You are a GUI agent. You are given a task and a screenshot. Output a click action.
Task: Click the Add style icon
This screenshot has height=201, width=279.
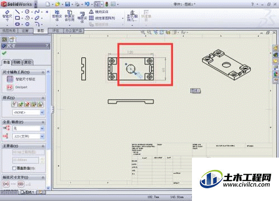(x=21, y=104)
